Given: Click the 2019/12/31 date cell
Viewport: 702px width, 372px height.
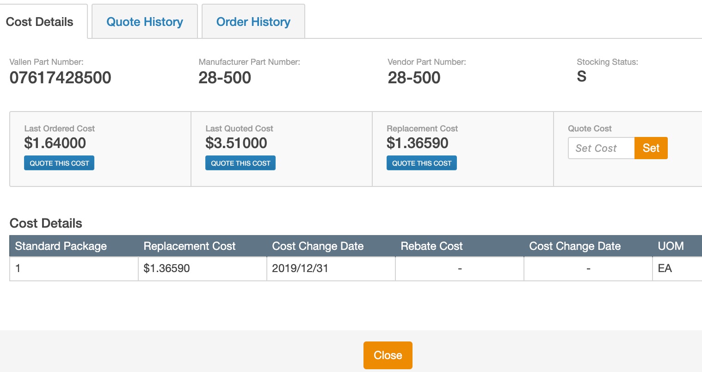Looking at the screenshot, I should pyautogui.click(x=300, y=268).
